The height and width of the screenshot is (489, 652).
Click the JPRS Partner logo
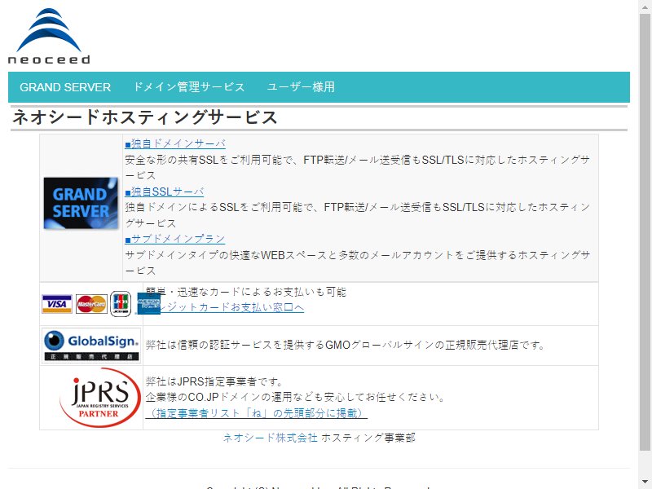click(100, 398)
